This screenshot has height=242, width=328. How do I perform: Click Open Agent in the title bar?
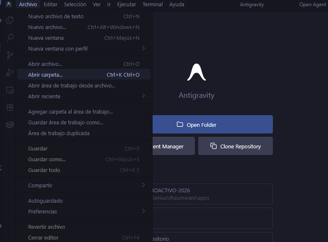click(x=313, y=5)
